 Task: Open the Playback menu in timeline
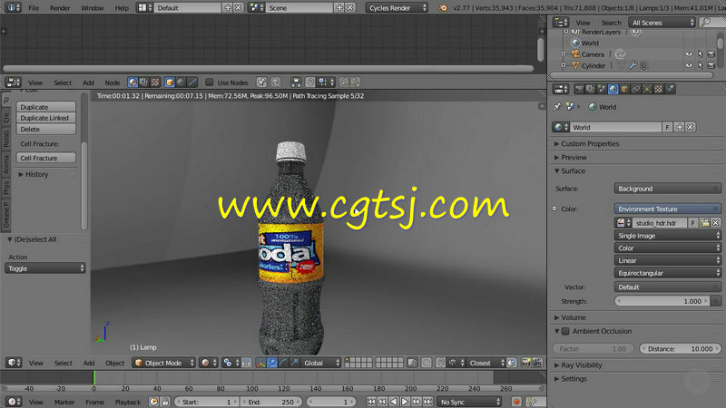click(x=128, y=402)
